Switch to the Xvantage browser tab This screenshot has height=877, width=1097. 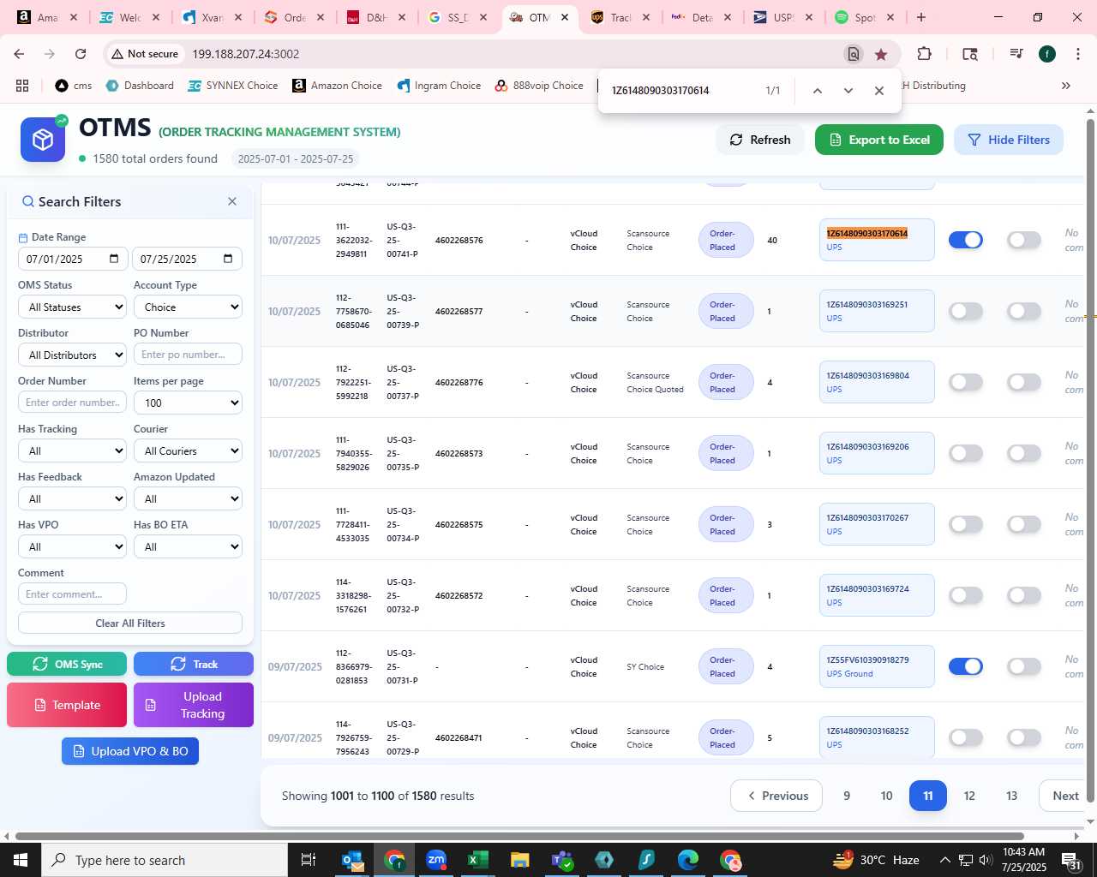(x=203, y=17)
